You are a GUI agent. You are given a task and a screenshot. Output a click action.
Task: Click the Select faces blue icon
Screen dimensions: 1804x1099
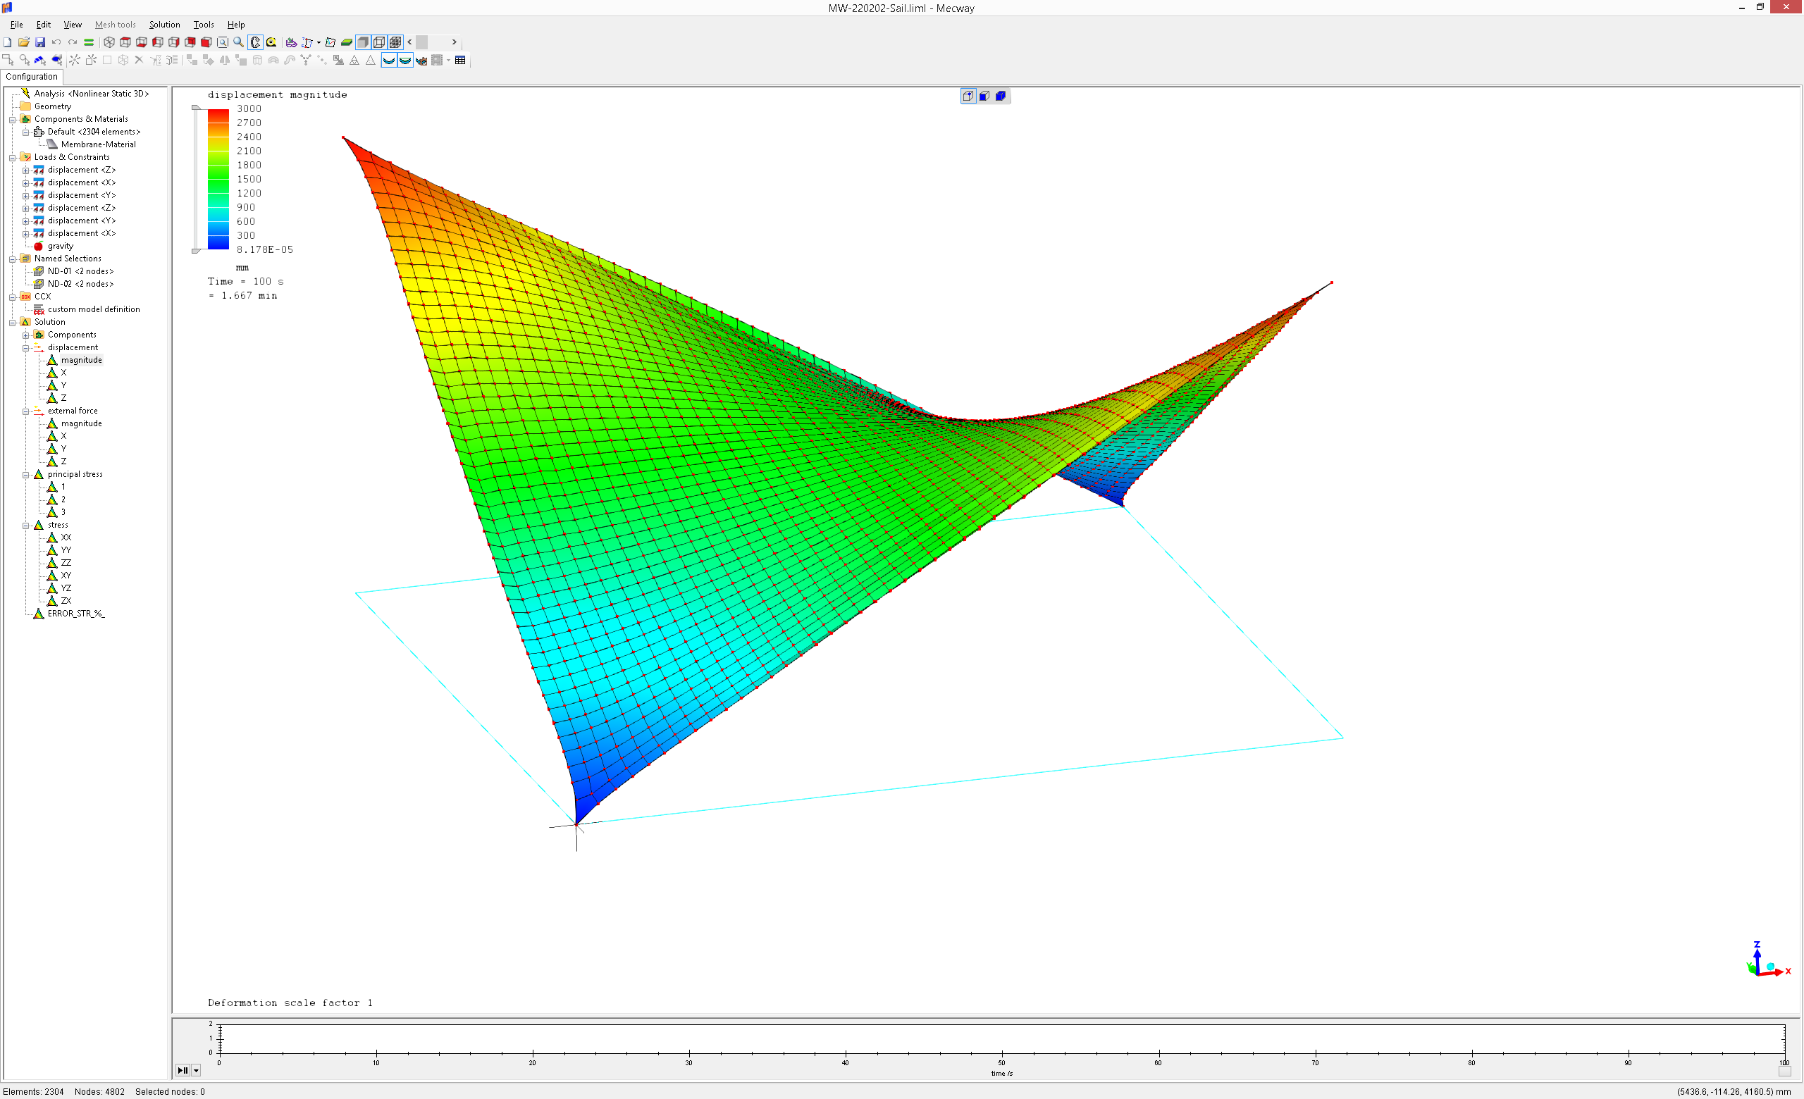tap(40, 60)
